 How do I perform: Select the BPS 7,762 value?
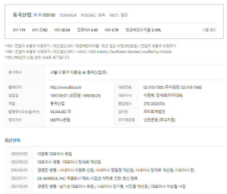click(x=40, y=30)
